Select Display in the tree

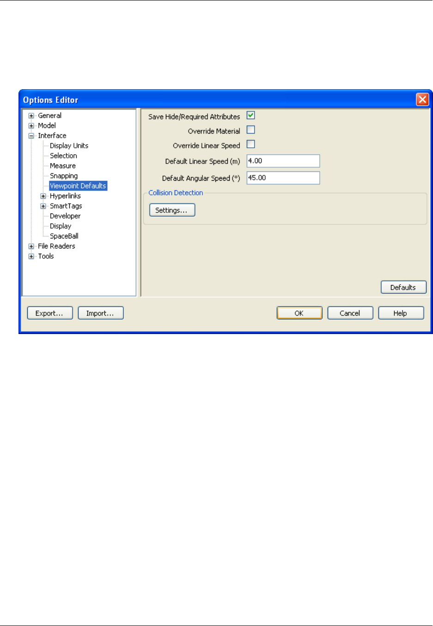(x=61, y=226)
